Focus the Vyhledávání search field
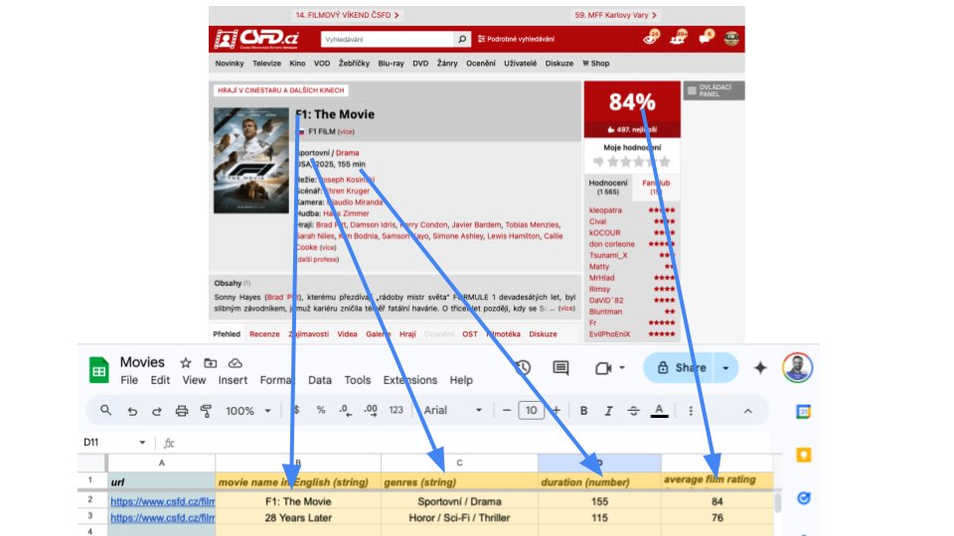Viewport: 954px width, 536px height. coord(387,39)
